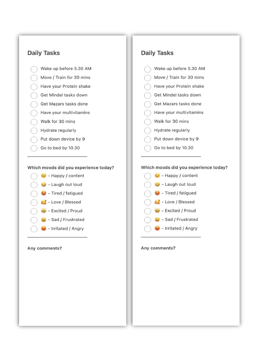Check 'Hydrate regularly' in right form
Viewport: 262px width, 350px height.
tap(147, 131)
